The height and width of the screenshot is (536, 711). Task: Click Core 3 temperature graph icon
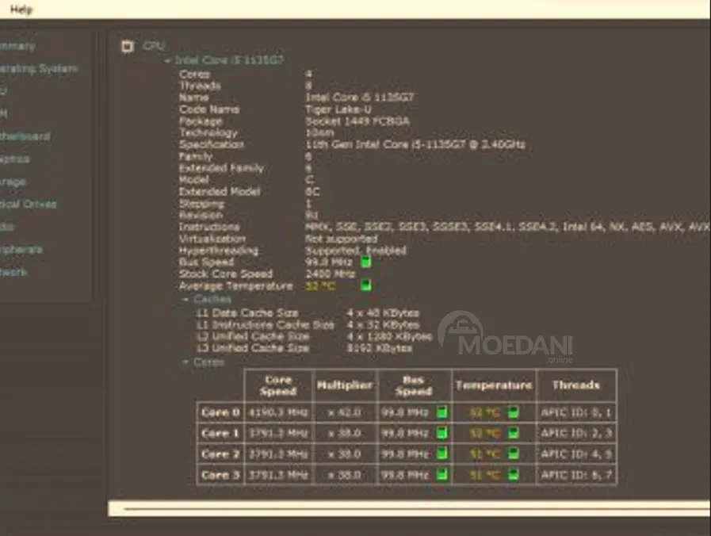pos(514,475)
